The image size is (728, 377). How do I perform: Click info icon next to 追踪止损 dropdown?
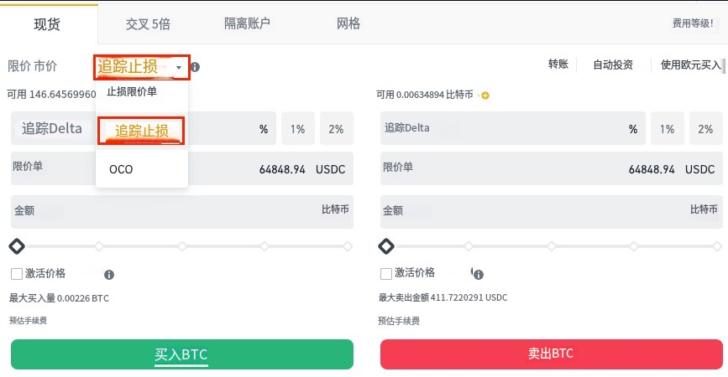click(195, 67)
